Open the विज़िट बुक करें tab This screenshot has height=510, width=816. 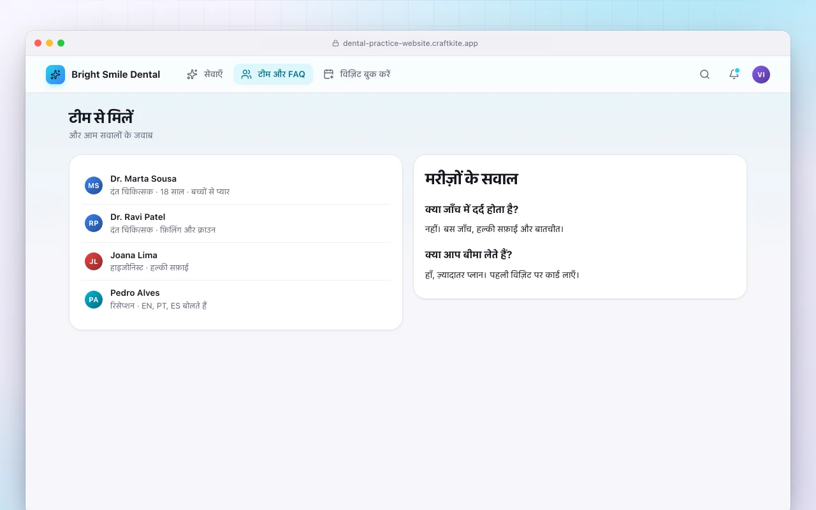[357, 75]
